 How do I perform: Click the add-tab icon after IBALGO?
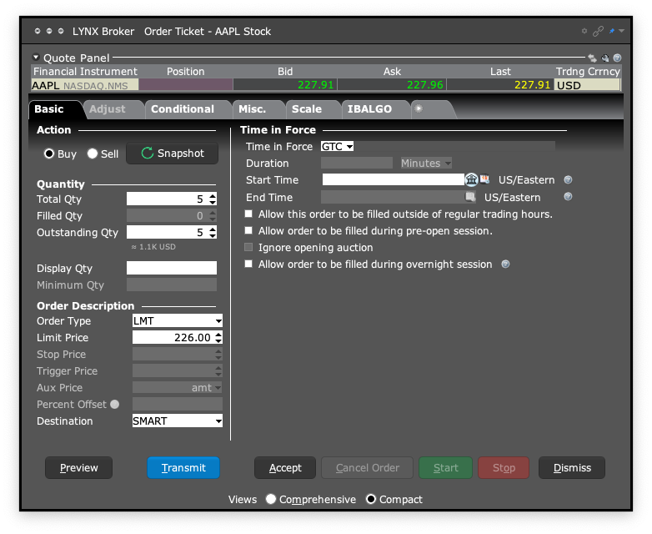[x=419, y=108]
